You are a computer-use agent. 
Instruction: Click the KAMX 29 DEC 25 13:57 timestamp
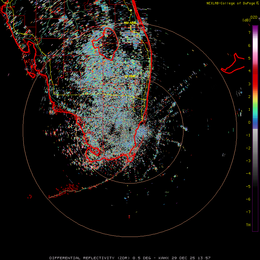click(185, 258)
